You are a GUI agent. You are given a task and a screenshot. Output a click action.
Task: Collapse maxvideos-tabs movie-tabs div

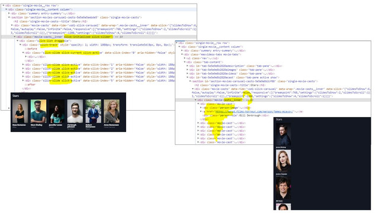[x=182, y=54]
